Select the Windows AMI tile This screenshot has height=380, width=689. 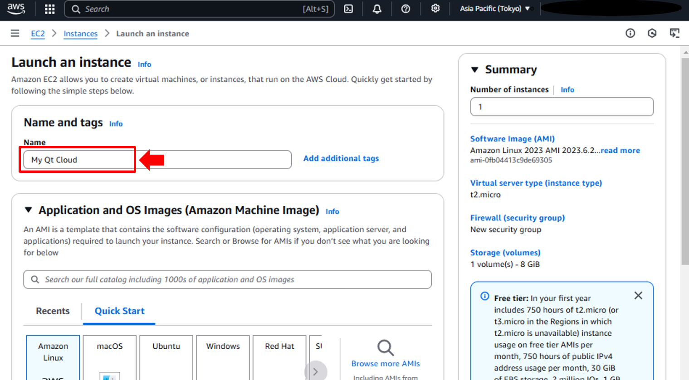click(x=223, y=357)
